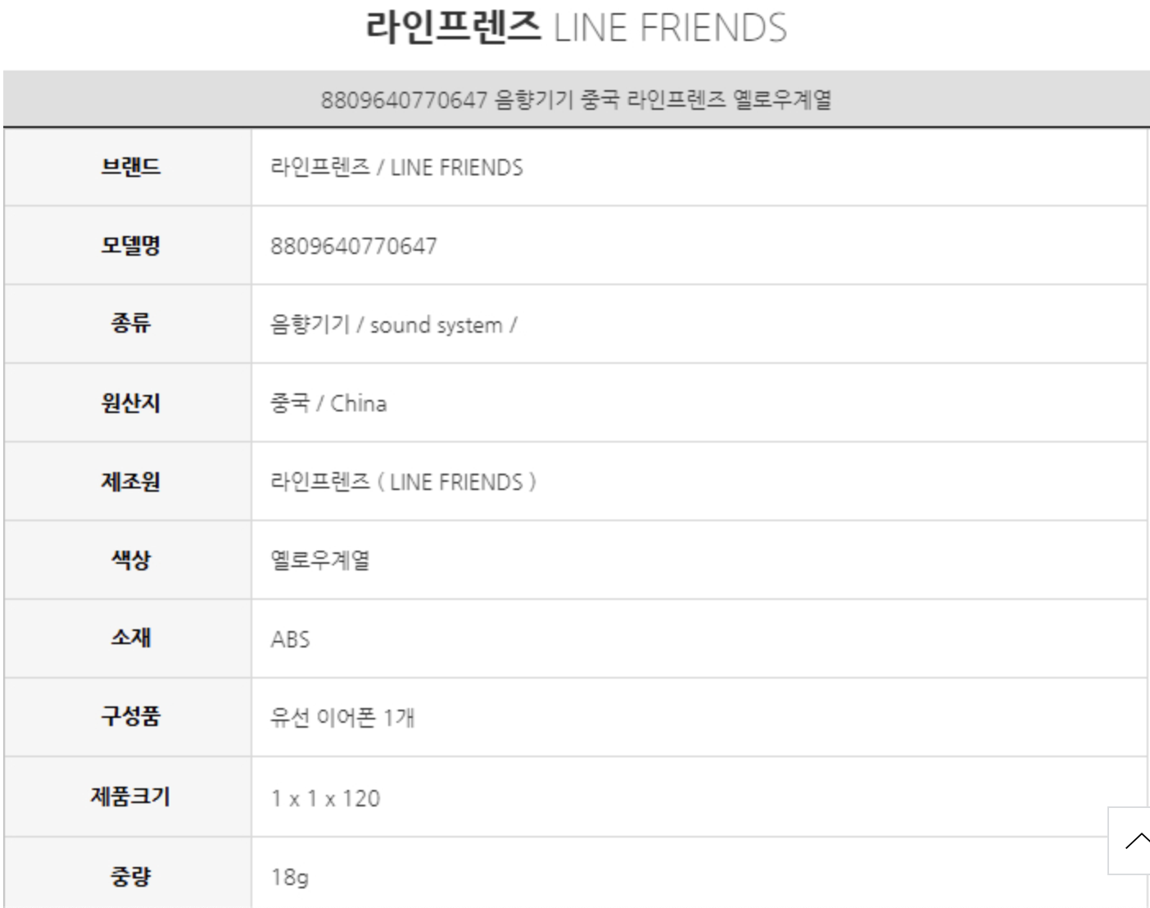Viewport: 1150px width, 908px height.
Task: Click the 제조원 row label
Action: point(130,481)
